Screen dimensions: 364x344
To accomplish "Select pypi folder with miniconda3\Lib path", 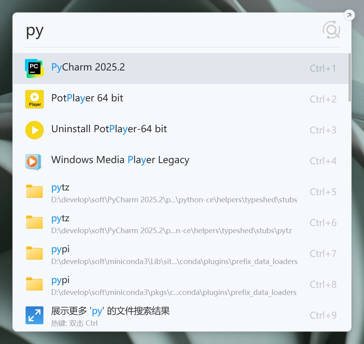I will pos(181,253).
